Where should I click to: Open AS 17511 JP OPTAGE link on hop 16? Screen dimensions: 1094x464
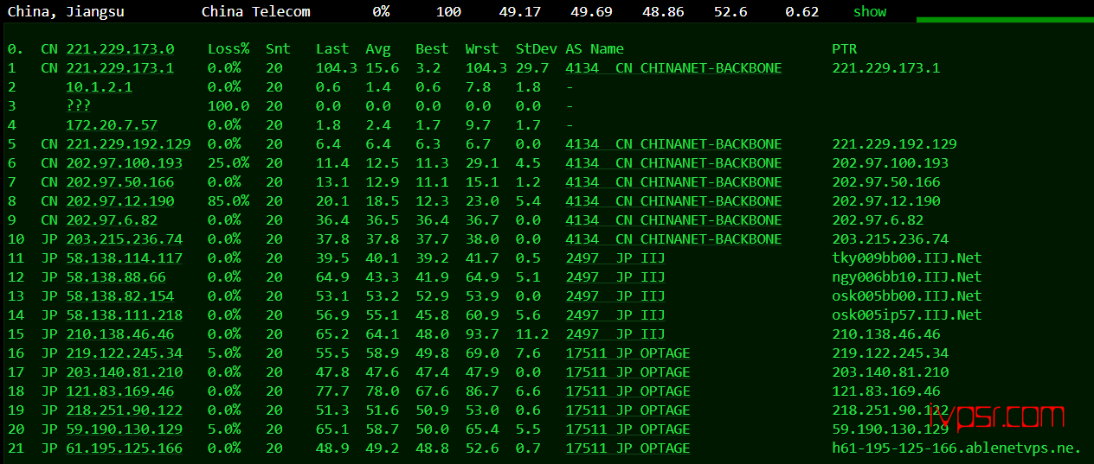tap(628, 353)
